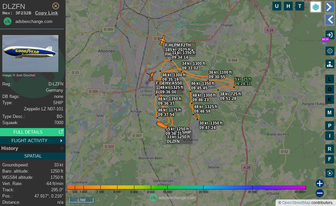Click the altitude color scale bar
The image size is (336, 206).
pos(186,187)
